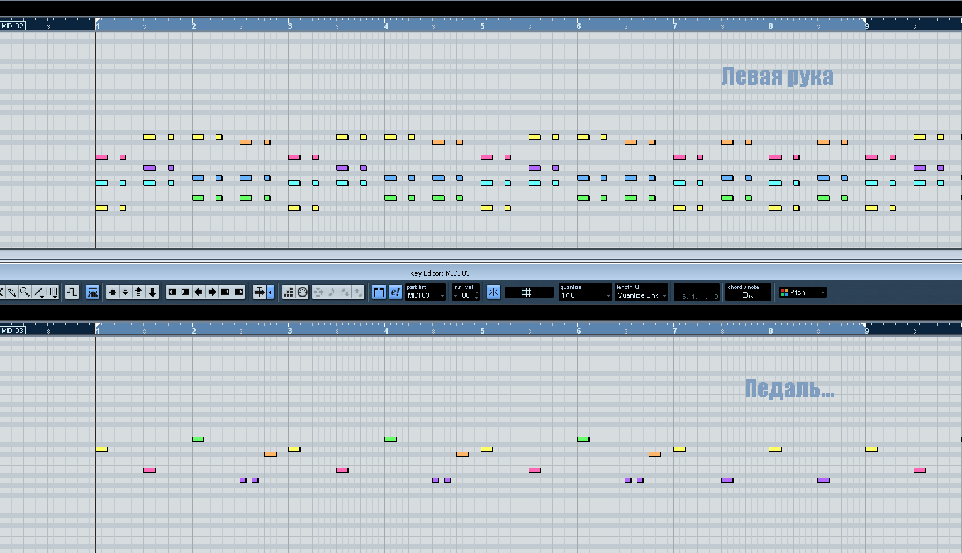
Task: Toggle the highlighted blue arch-shaped button
Action: 92,292
